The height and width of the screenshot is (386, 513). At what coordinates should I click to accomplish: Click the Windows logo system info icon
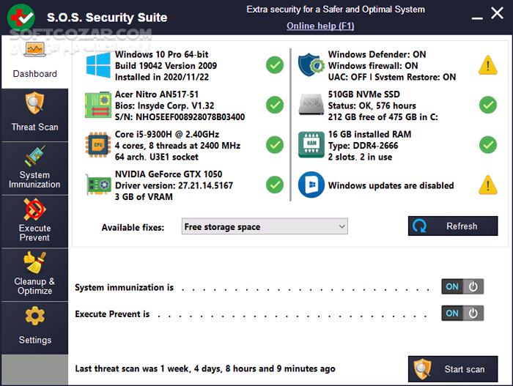coord(97,65)
